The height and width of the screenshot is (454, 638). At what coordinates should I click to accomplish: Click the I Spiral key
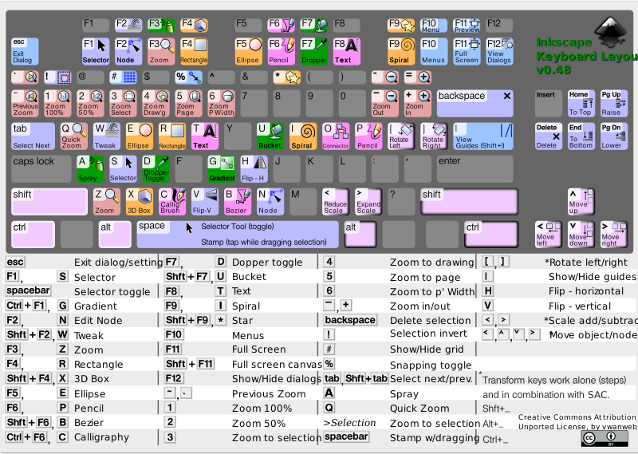(303, 136)
